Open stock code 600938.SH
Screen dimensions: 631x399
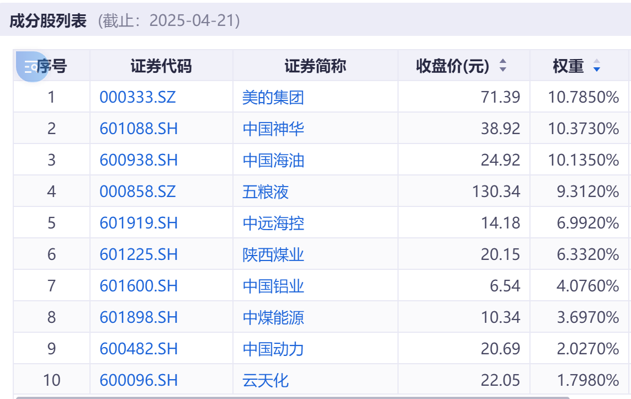click(139, 160)
